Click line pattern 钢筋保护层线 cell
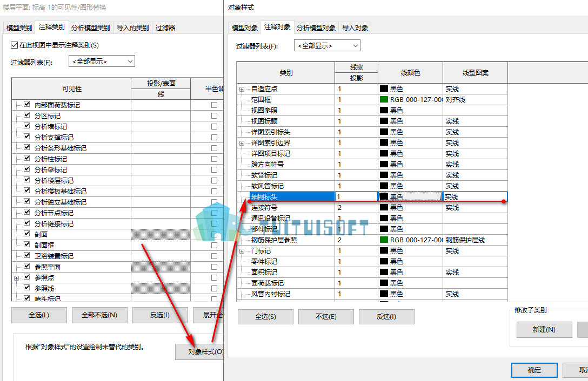Viewport: 588px width, 381px height. pyautogui.click(x=475, y=240)
